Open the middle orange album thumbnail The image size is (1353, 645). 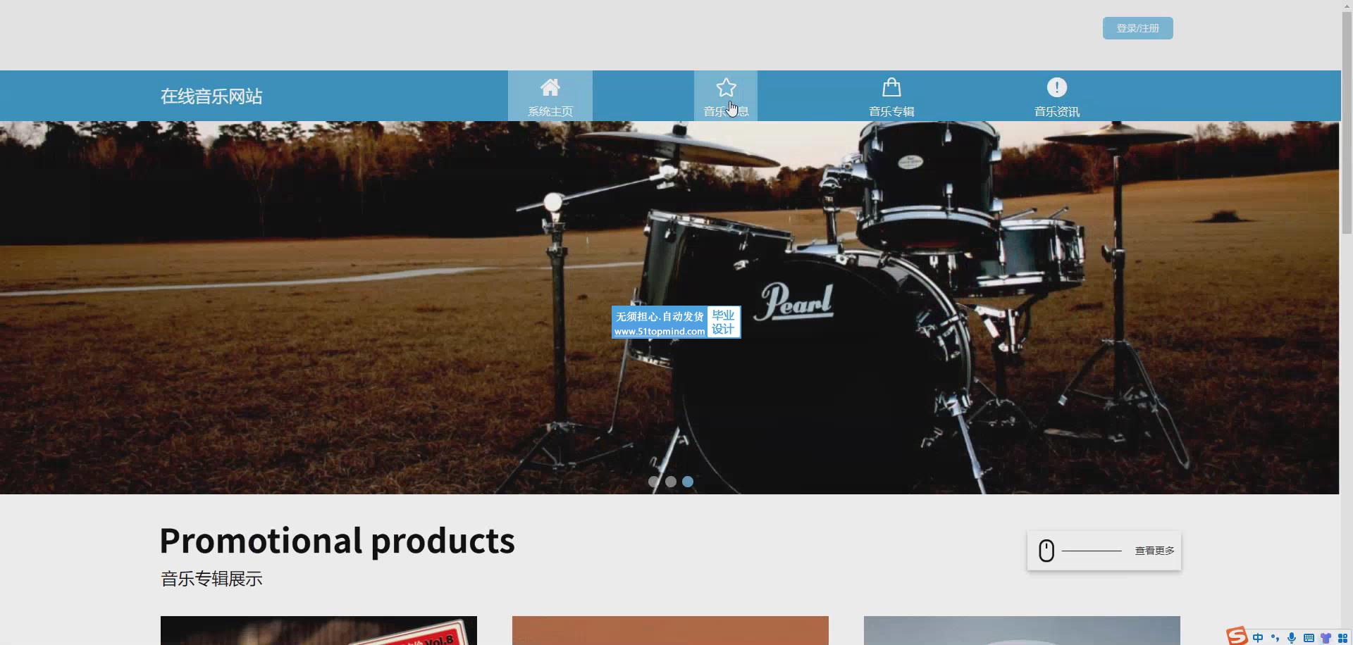pos(670,630)
